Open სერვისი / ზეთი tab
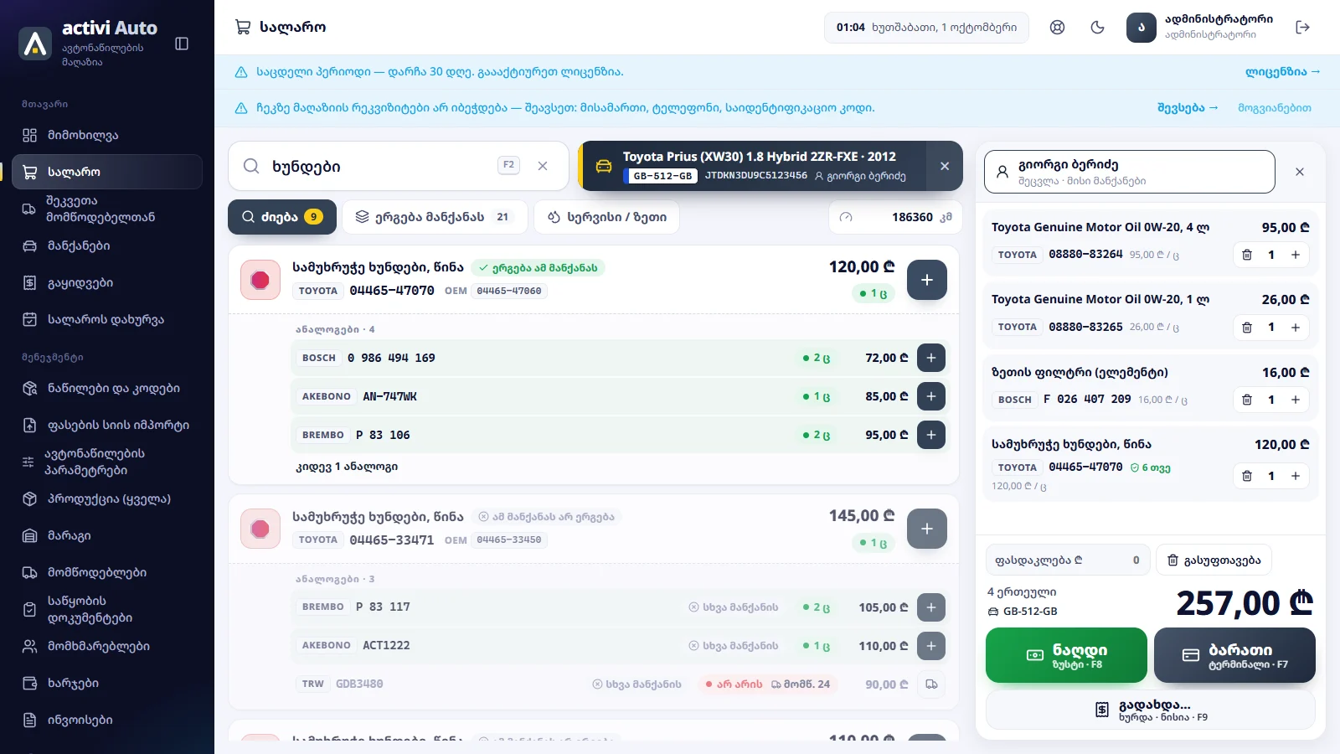This screenshot has height=754, width=1340. pyautogui.click(x=607, y=217)
